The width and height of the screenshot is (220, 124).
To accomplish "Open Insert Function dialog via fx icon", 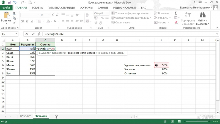I will pyautogui.click(x=39, y=34).
